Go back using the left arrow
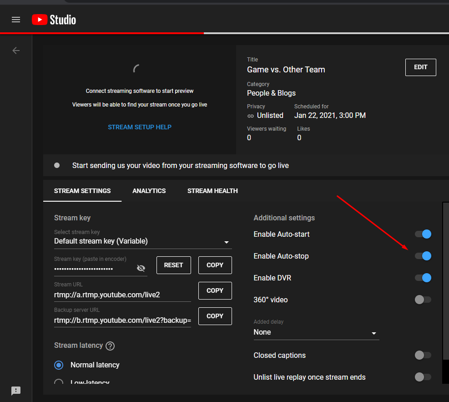 (16, 51)
